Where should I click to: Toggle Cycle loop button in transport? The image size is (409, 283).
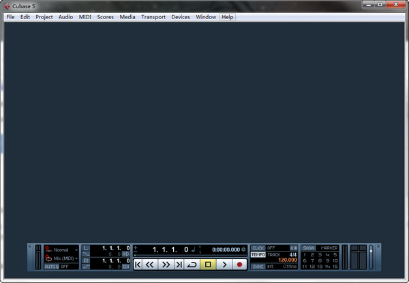(x=192, y=265)
